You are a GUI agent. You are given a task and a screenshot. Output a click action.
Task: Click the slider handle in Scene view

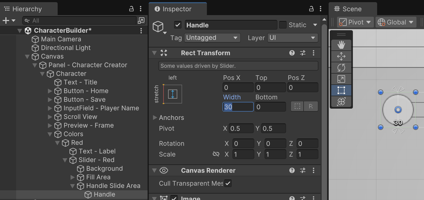398,110
